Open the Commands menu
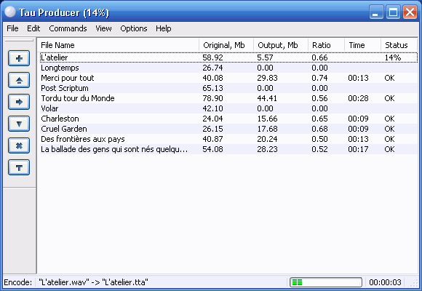This screenshot has width=422, height=291. tap(68, 28)
